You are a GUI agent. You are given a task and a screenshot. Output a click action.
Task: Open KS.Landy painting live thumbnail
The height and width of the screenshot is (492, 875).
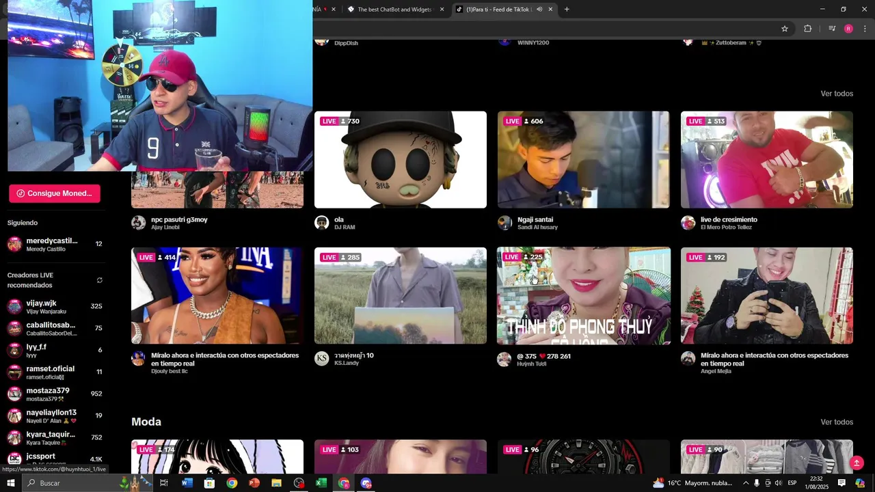click(x=401, y=296)
